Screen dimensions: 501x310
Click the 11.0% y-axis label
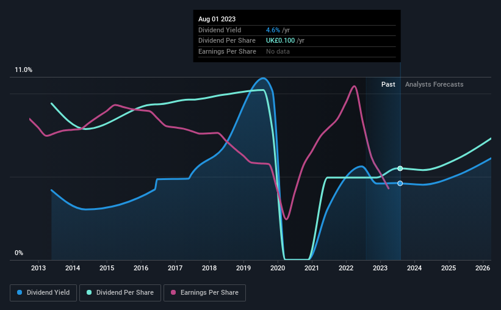(24, 70)
